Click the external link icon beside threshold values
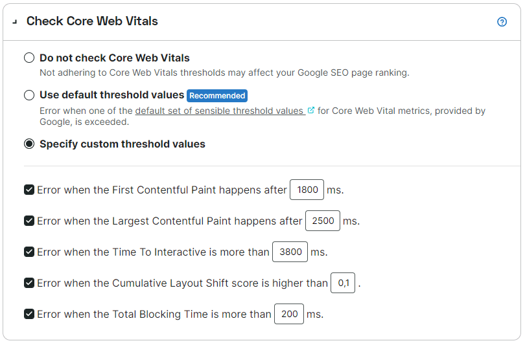 311,111
